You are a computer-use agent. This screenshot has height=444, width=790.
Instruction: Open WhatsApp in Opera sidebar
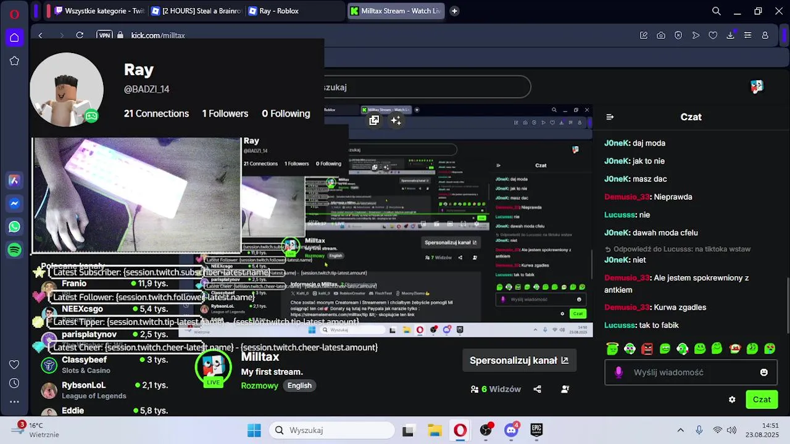(x=14, y=227)
